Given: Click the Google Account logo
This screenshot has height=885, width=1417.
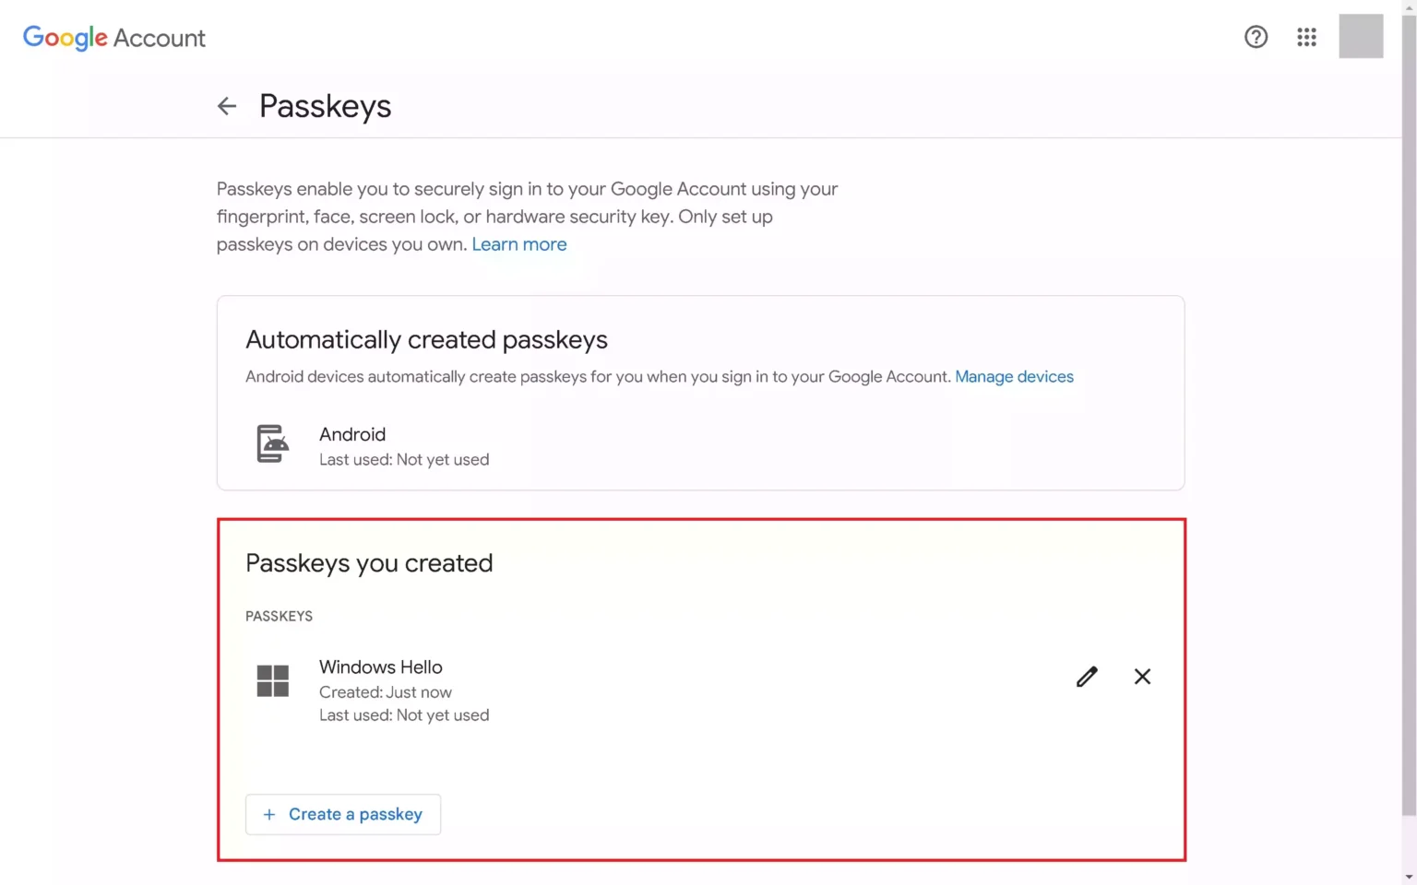Looking at the screenshot, I should point(114,38).
